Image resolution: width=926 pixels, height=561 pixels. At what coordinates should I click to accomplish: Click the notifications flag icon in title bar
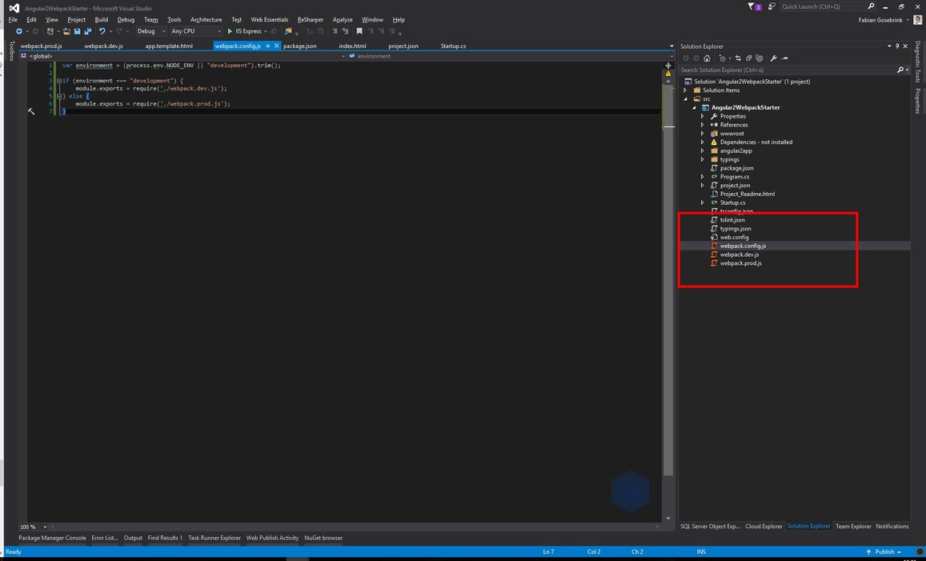coord(752,6)
